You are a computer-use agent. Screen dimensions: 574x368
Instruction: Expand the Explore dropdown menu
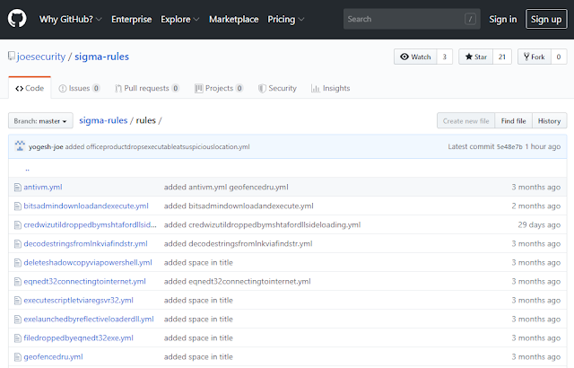(179, 19)
